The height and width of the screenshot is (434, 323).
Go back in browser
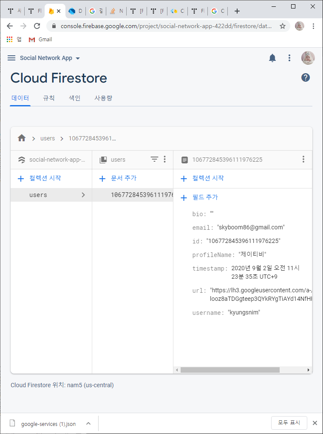click(x=10, y=26)
